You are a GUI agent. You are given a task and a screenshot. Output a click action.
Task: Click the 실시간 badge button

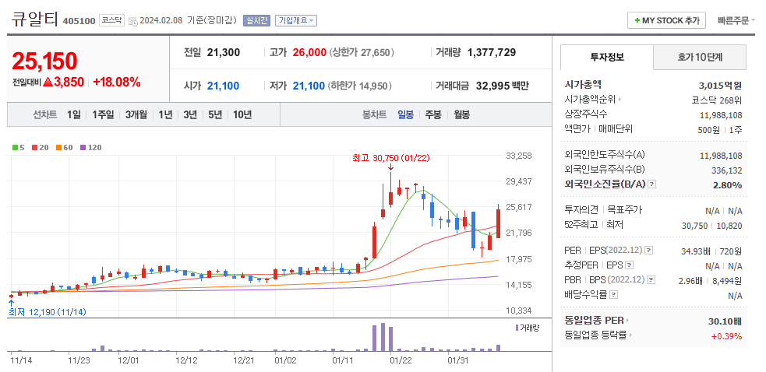[x=256, y=20]
